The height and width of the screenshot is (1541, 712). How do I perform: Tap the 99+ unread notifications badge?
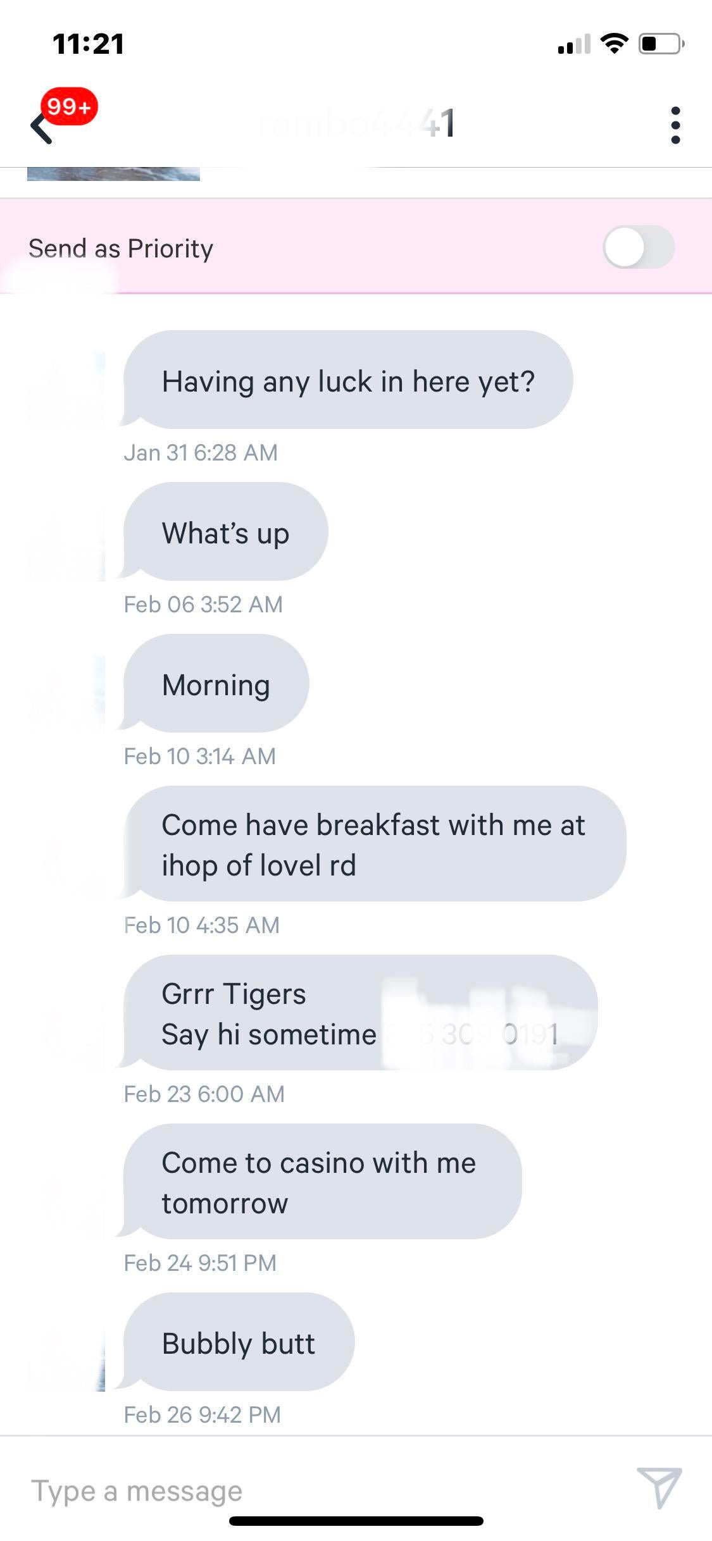(x=69, y=106)
